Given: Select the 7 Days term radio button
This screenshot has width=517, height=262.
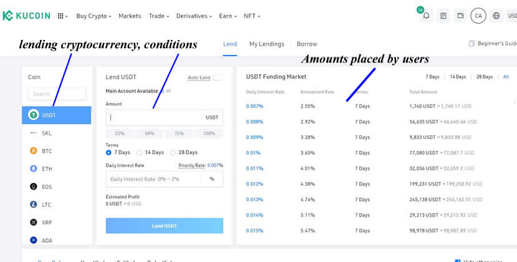Looking at the screenshot, I should click(109, 152).
